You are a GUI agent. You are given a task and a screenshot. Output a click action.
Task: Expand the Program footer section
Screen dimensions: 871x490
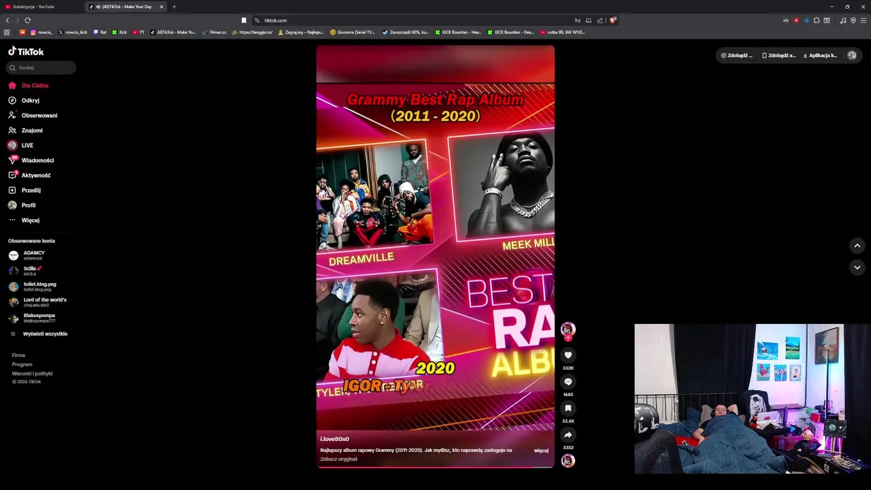[x=22, y=365]
